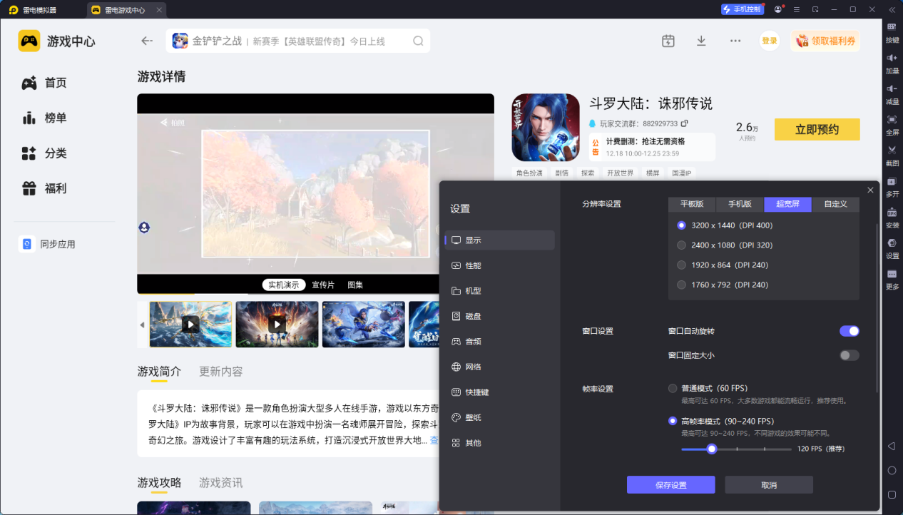This screenshot has height=515, width=903.
Task: Open the 多开 multi-instance tool
Action: (892, 181)
